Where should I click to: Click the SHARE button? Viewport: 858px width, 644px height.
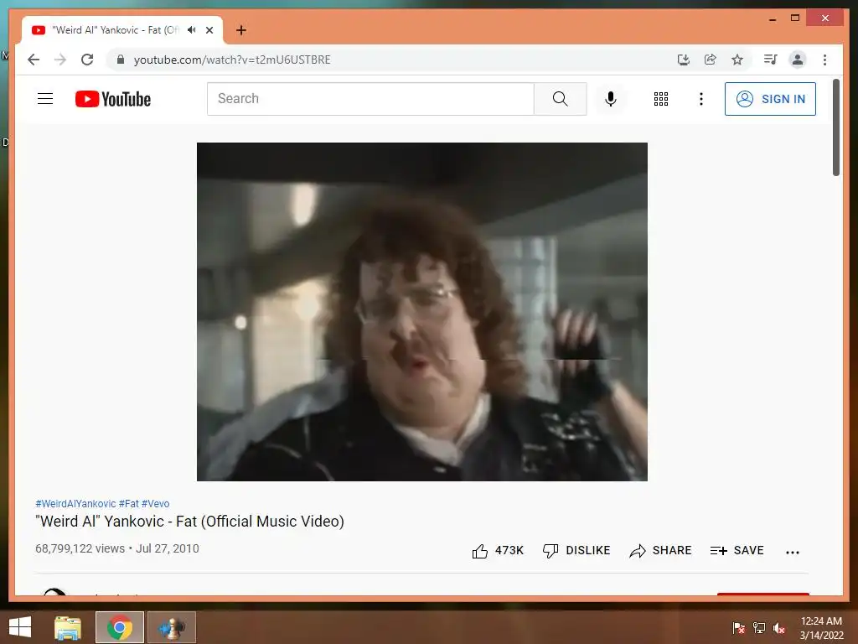[660, 550]
